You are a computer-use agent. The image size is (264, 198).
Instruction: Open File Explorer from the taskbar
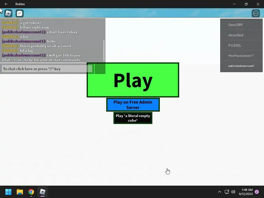click(20, 192)
